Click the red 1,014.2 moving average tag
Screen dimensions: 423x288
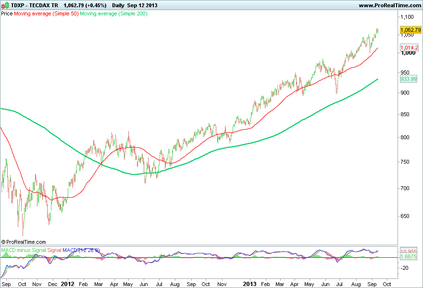(x=409, y=48)
